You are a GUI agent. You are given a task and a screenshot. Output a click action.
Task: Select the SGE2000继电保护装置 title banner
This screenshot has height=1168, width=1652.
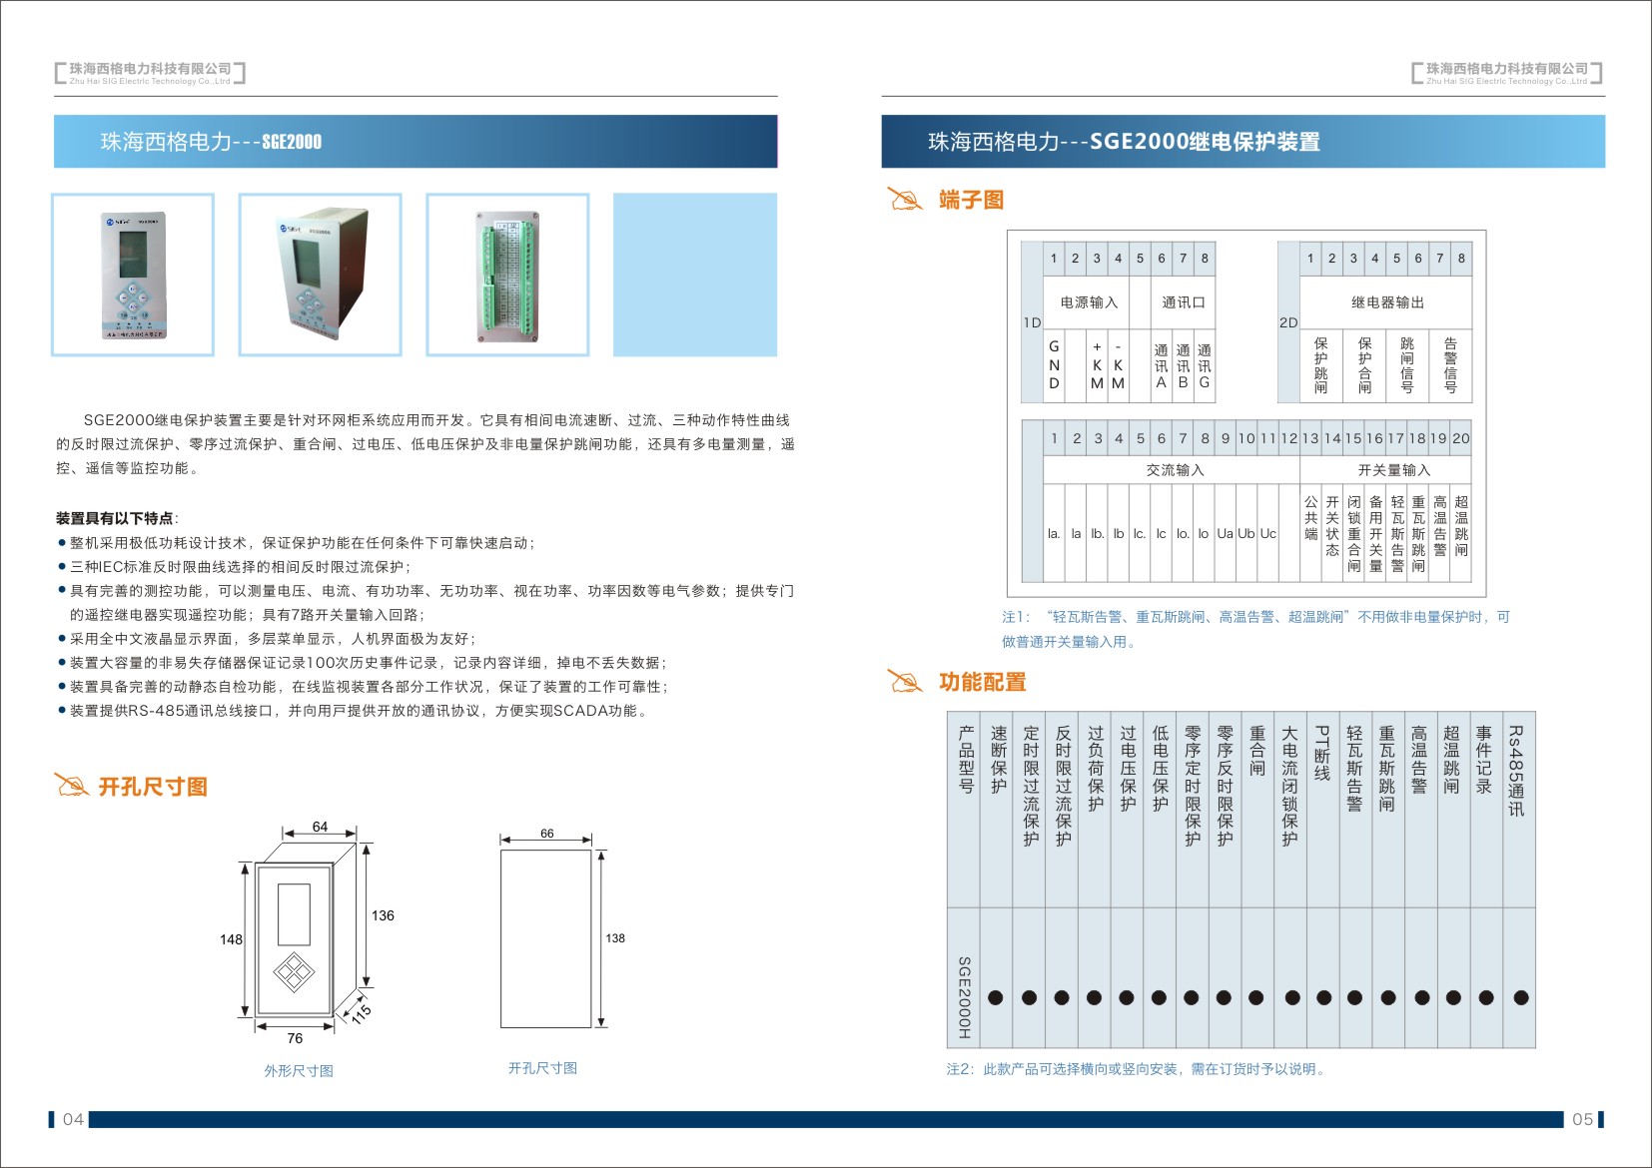(x=1242, y=142)
